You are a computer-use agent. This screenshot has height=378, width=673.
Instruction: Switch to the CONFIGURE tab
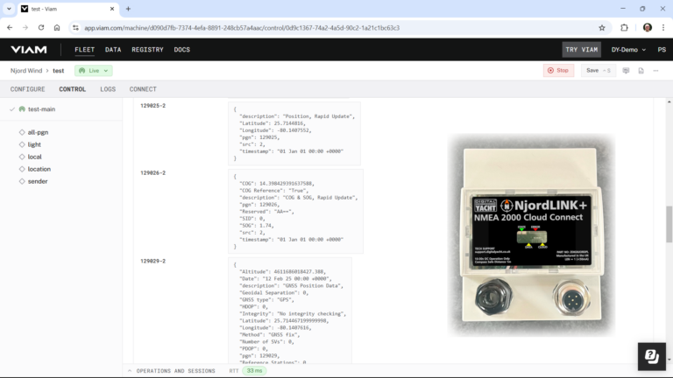[x=27, y=89]
